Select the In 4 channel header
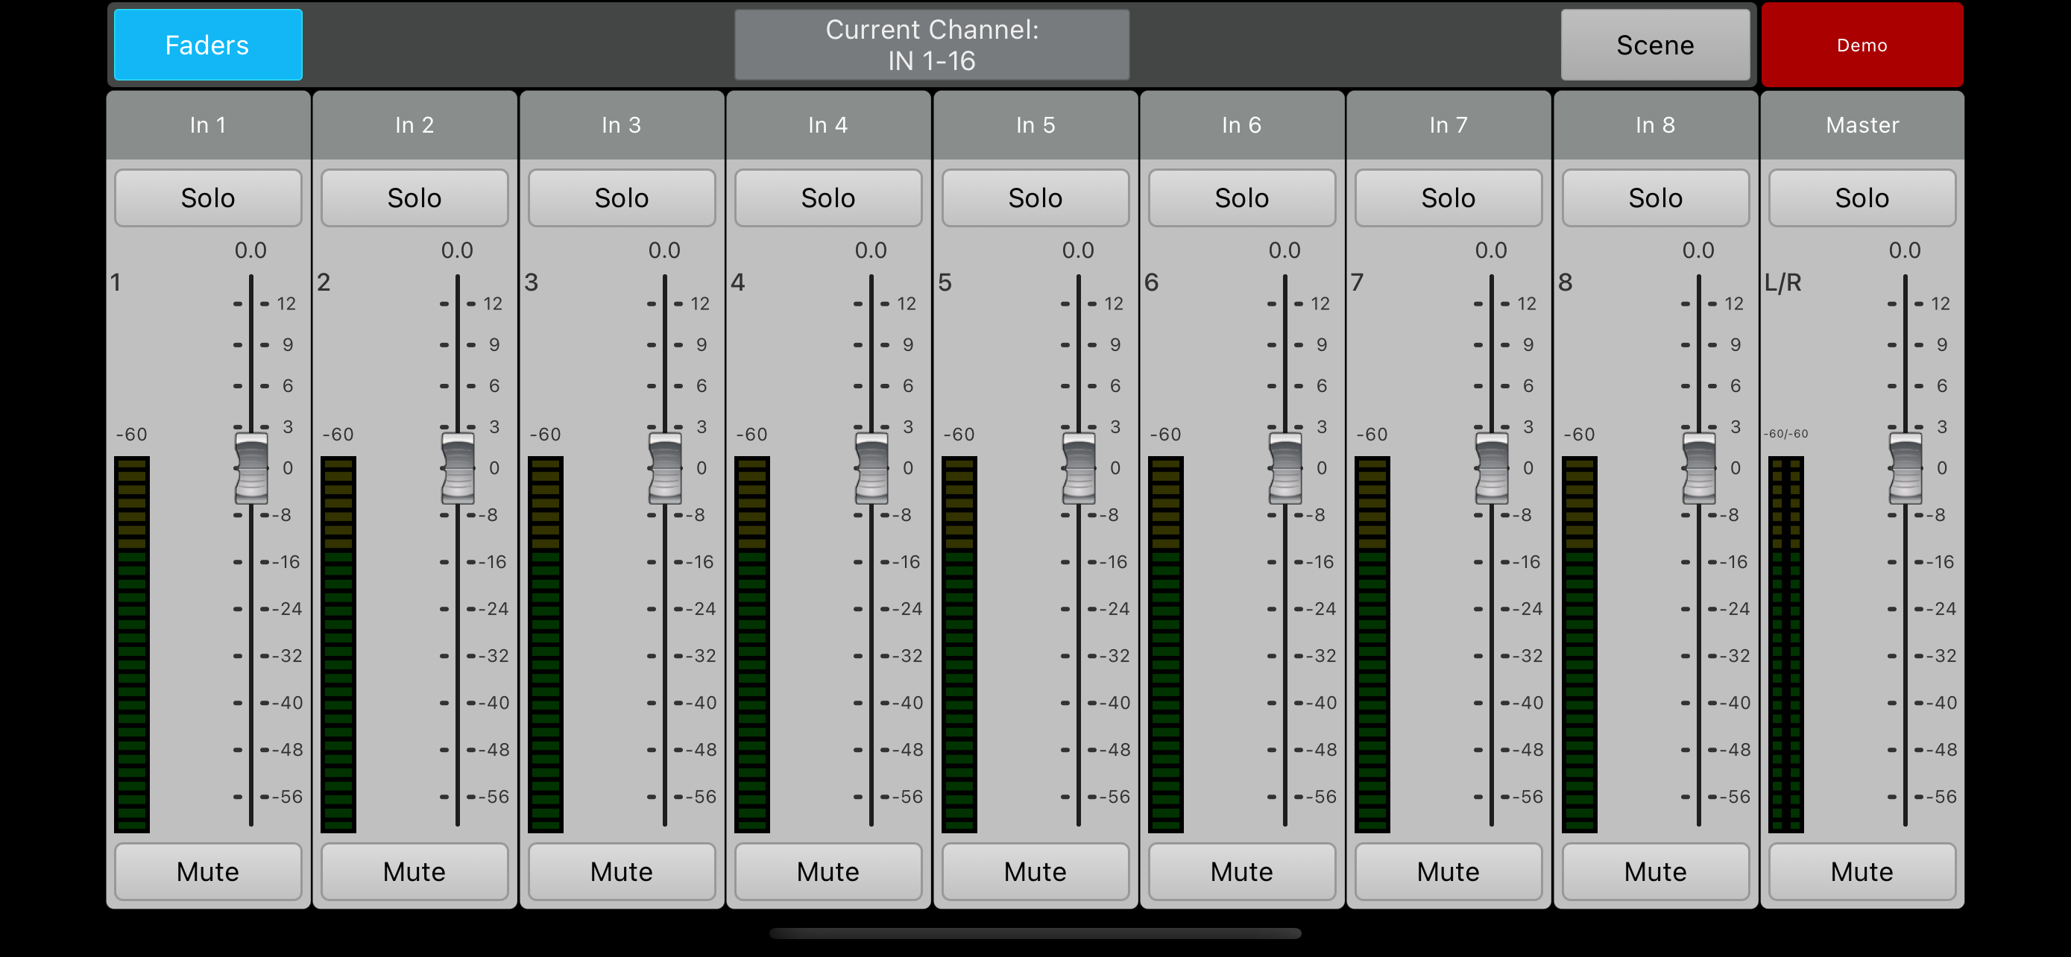2071x957 pixels. tap(828, 125)
